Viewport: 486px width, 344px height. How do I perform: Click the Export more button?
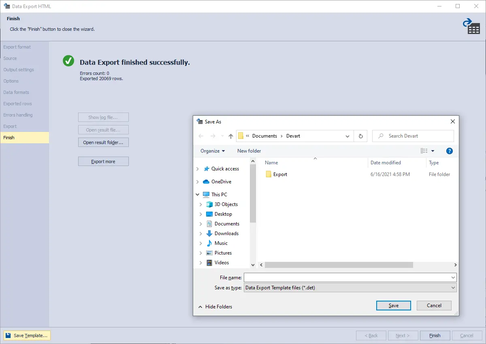point(103,161)
